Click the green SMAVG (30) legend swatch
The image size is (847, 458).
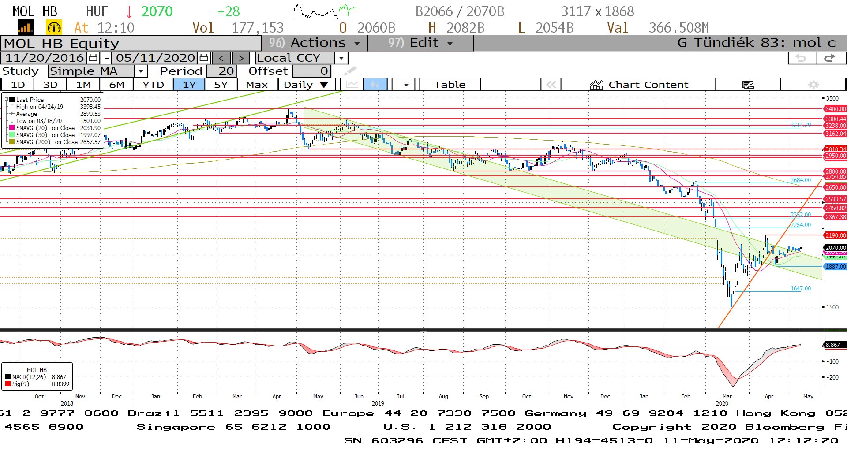pyautogui.click(x=12, y=134)
